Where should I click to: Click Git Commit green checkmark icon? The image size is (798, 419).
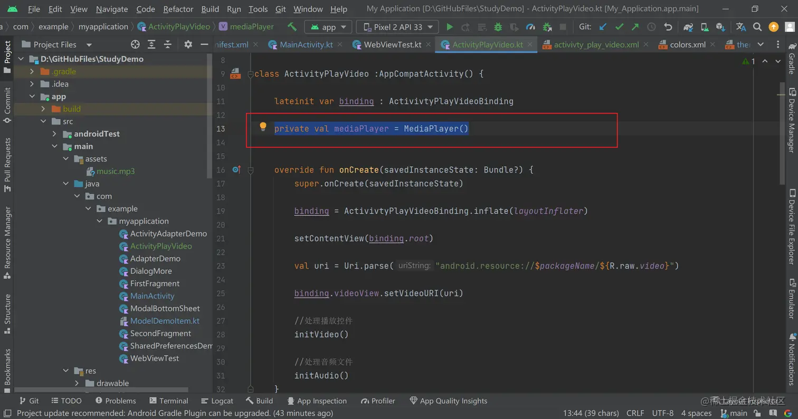[619, 27]
